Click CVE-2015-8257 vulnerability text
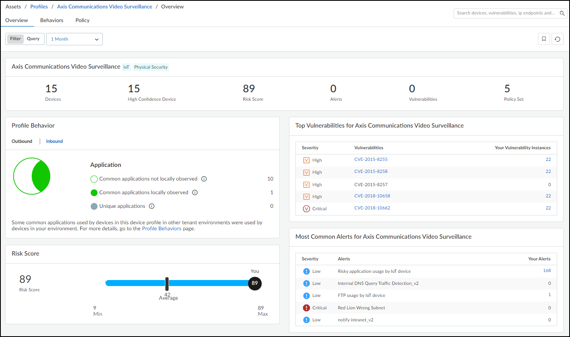 tap(371, 185)
